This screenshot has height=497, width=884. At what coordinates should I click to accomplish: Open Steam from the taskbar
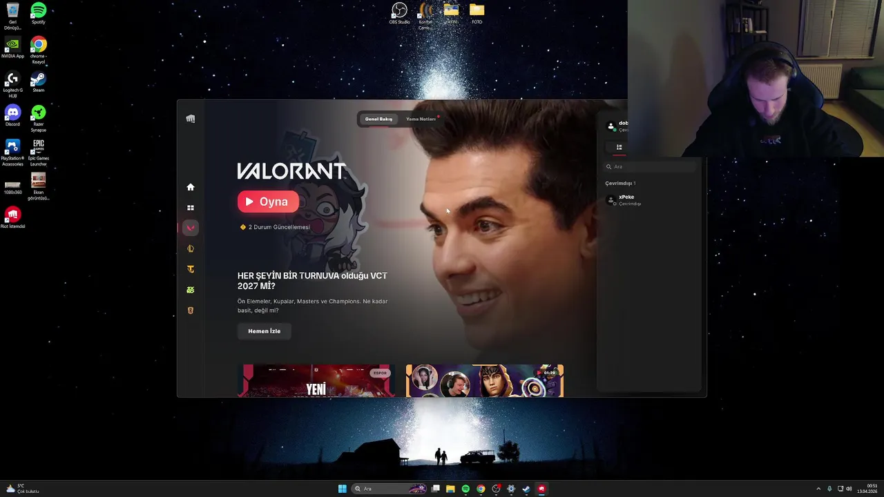[x=526, y=489]
